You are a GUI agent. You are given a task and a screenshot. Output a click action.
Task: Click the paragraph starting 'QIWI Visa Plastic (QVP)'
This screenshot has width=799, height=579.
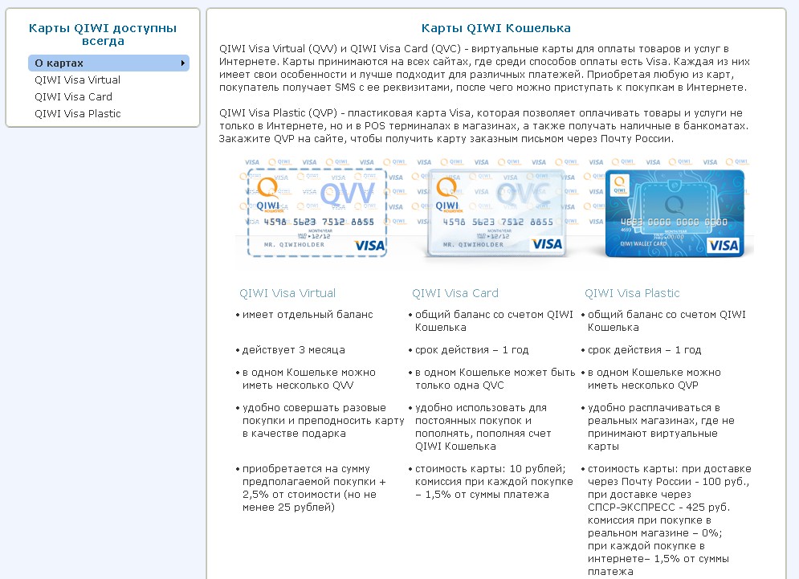[483, 126]
